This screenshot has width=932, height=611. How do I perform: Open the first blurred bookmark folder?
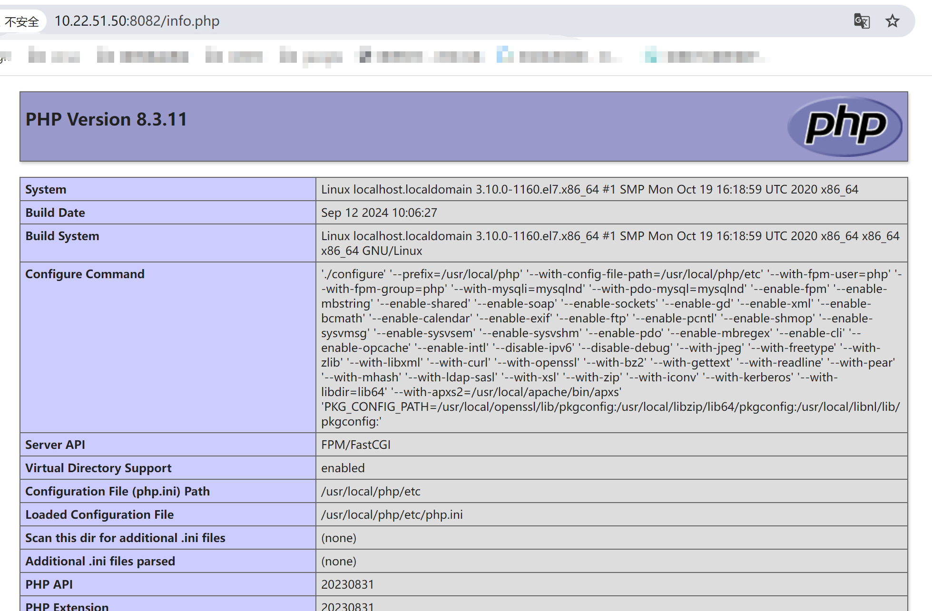54,57
